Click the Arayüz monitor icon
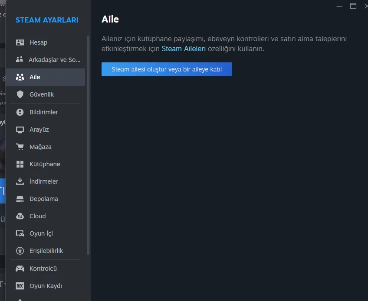Screen dimensions: 368x301 click(x=20, y=129)
